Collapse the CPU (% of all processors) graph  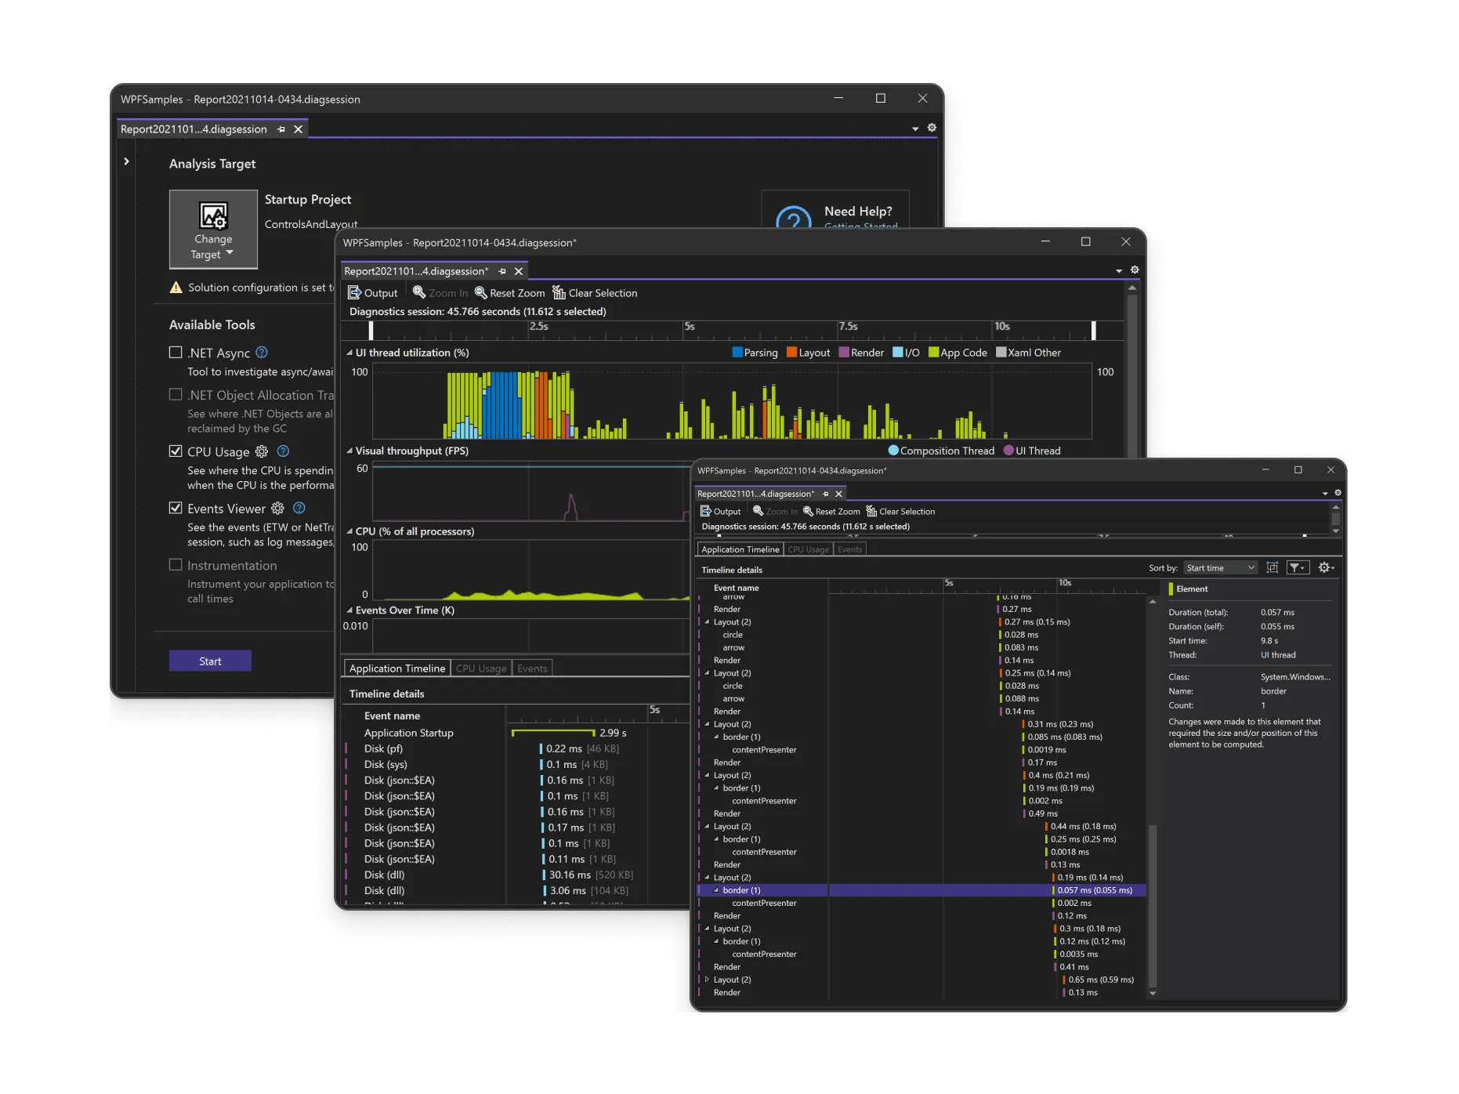tap(349, 531)
